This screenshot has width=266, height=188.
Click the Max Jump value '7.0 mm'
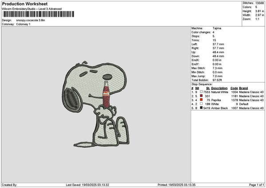point(218,76)
